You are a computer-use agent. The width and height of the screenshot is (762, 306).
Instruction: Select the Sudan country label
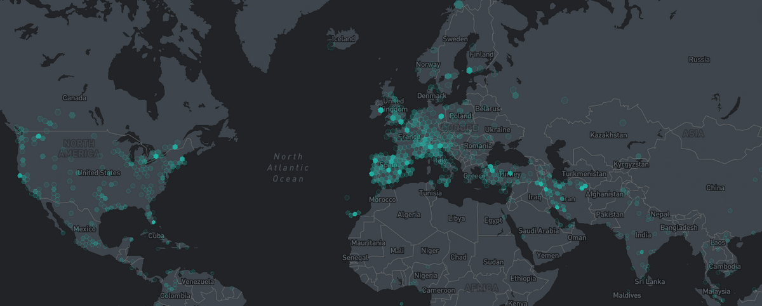[x=493, y=262]
